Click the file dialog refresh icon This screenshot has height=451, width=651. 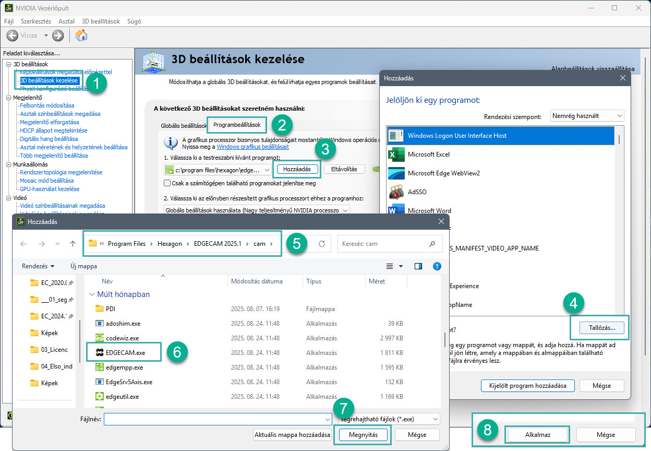click(322, 244)
